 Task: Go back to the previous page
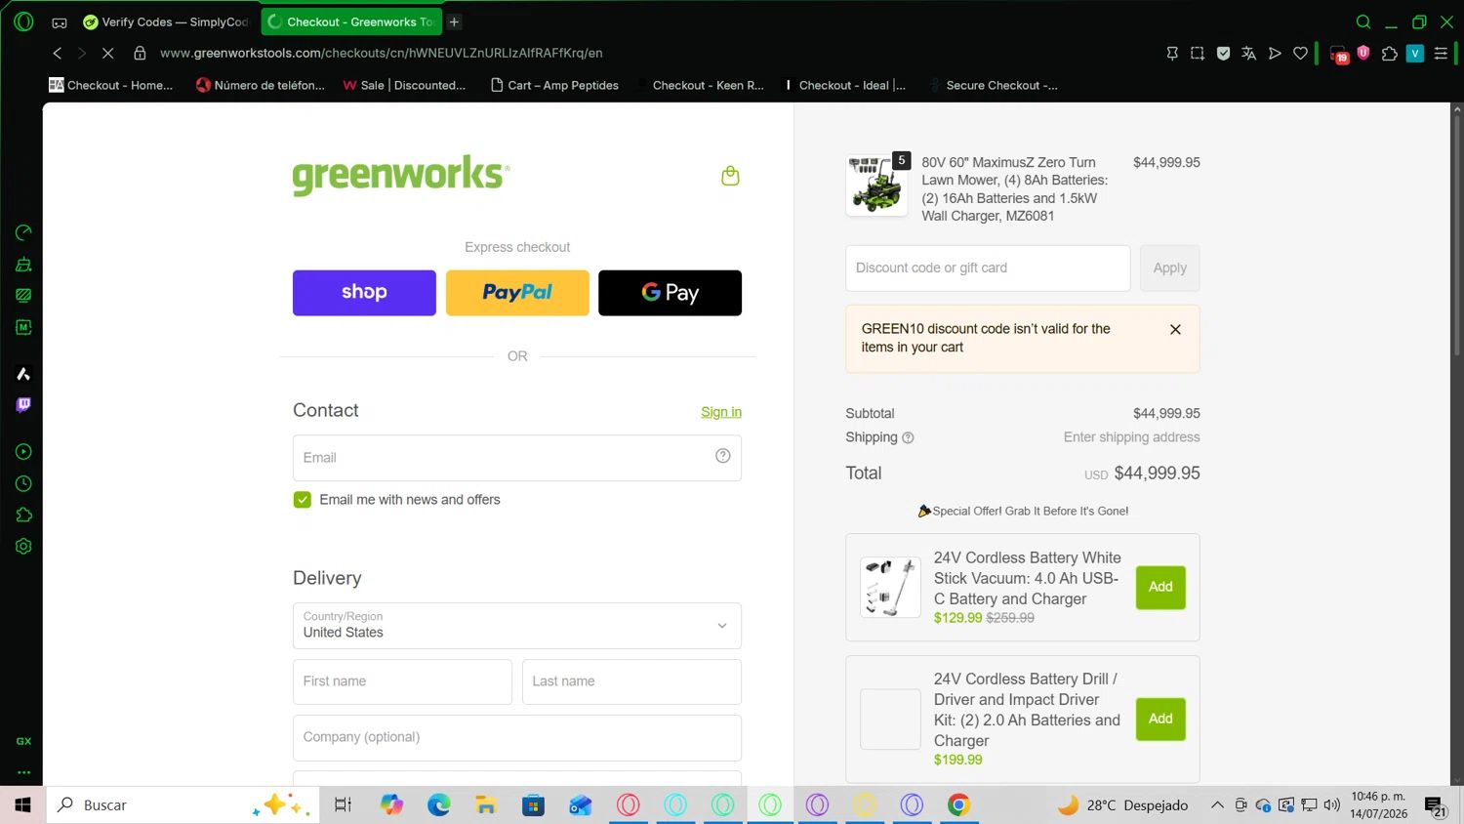coord(58,53)
